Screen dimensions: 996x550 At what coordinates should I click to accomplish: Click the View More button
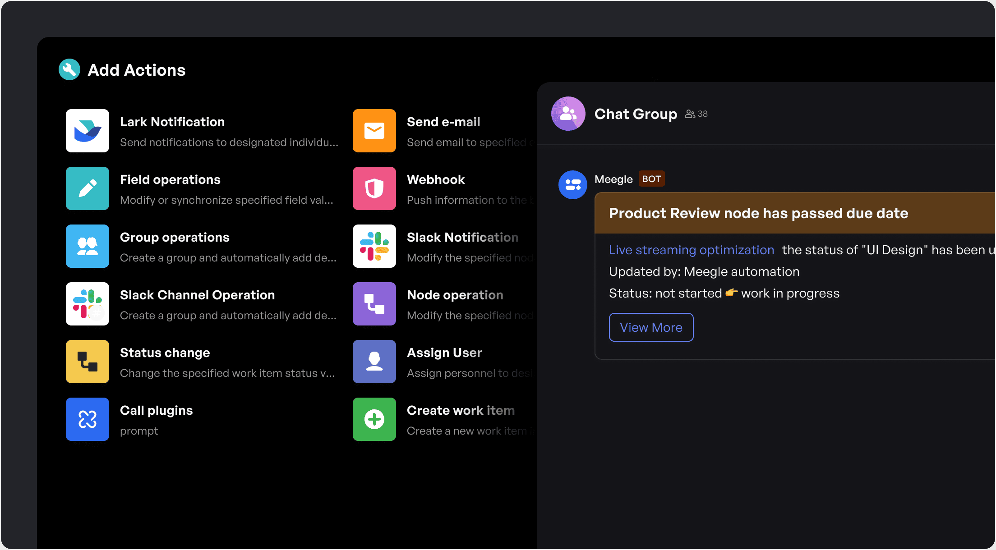click(651, 327)
